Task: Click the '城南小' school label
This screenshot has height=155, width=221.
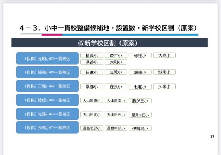Action: [164, 72]
